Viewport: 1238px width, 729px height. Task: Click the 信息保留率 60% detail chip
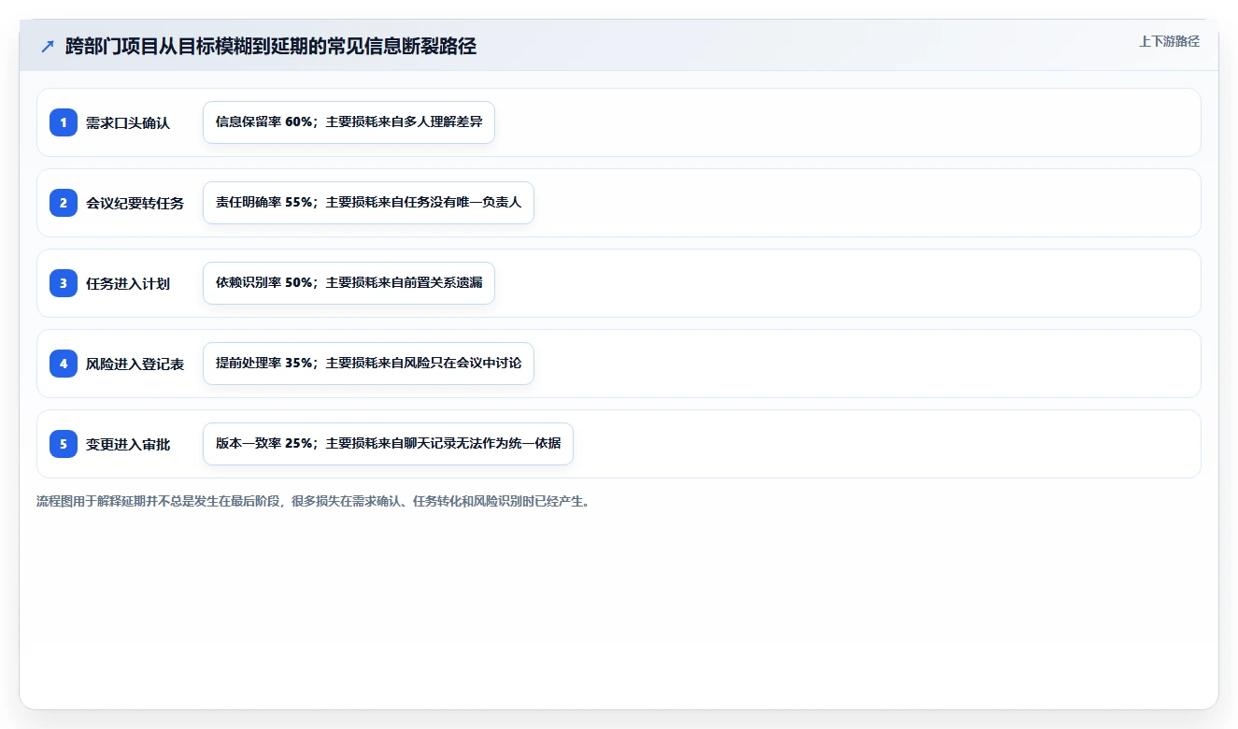pos(349,122)
